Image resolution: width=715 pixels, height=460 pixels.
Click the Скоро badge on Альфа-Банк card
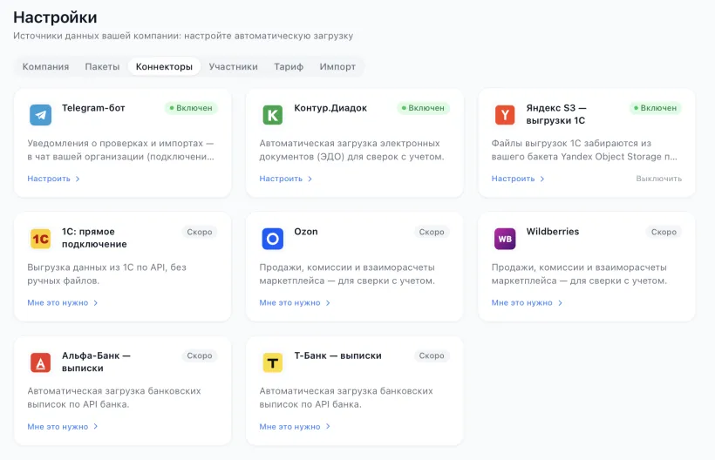[x=200, y=355]
